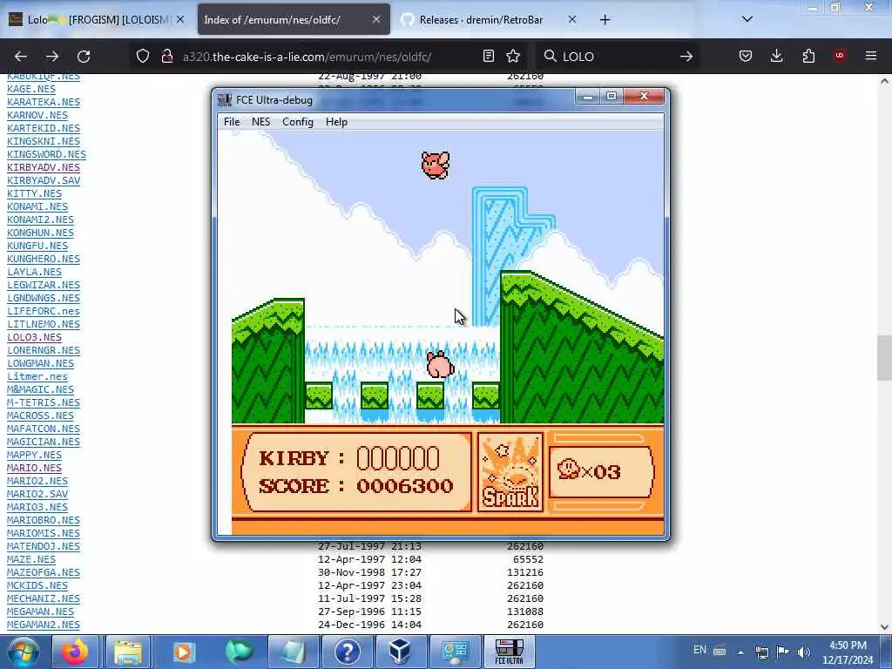Open the volume speaker tray icon

(x=803, y=652)
